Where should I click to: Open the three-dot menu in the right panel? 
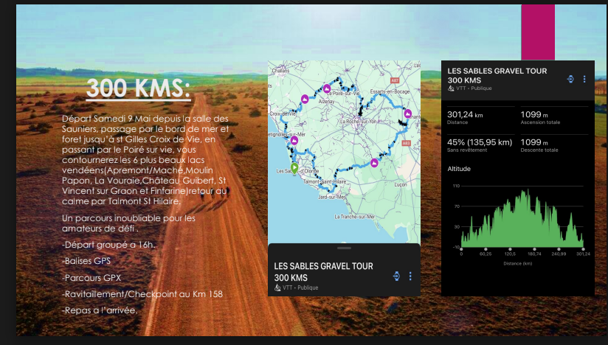tap(584, 79)
